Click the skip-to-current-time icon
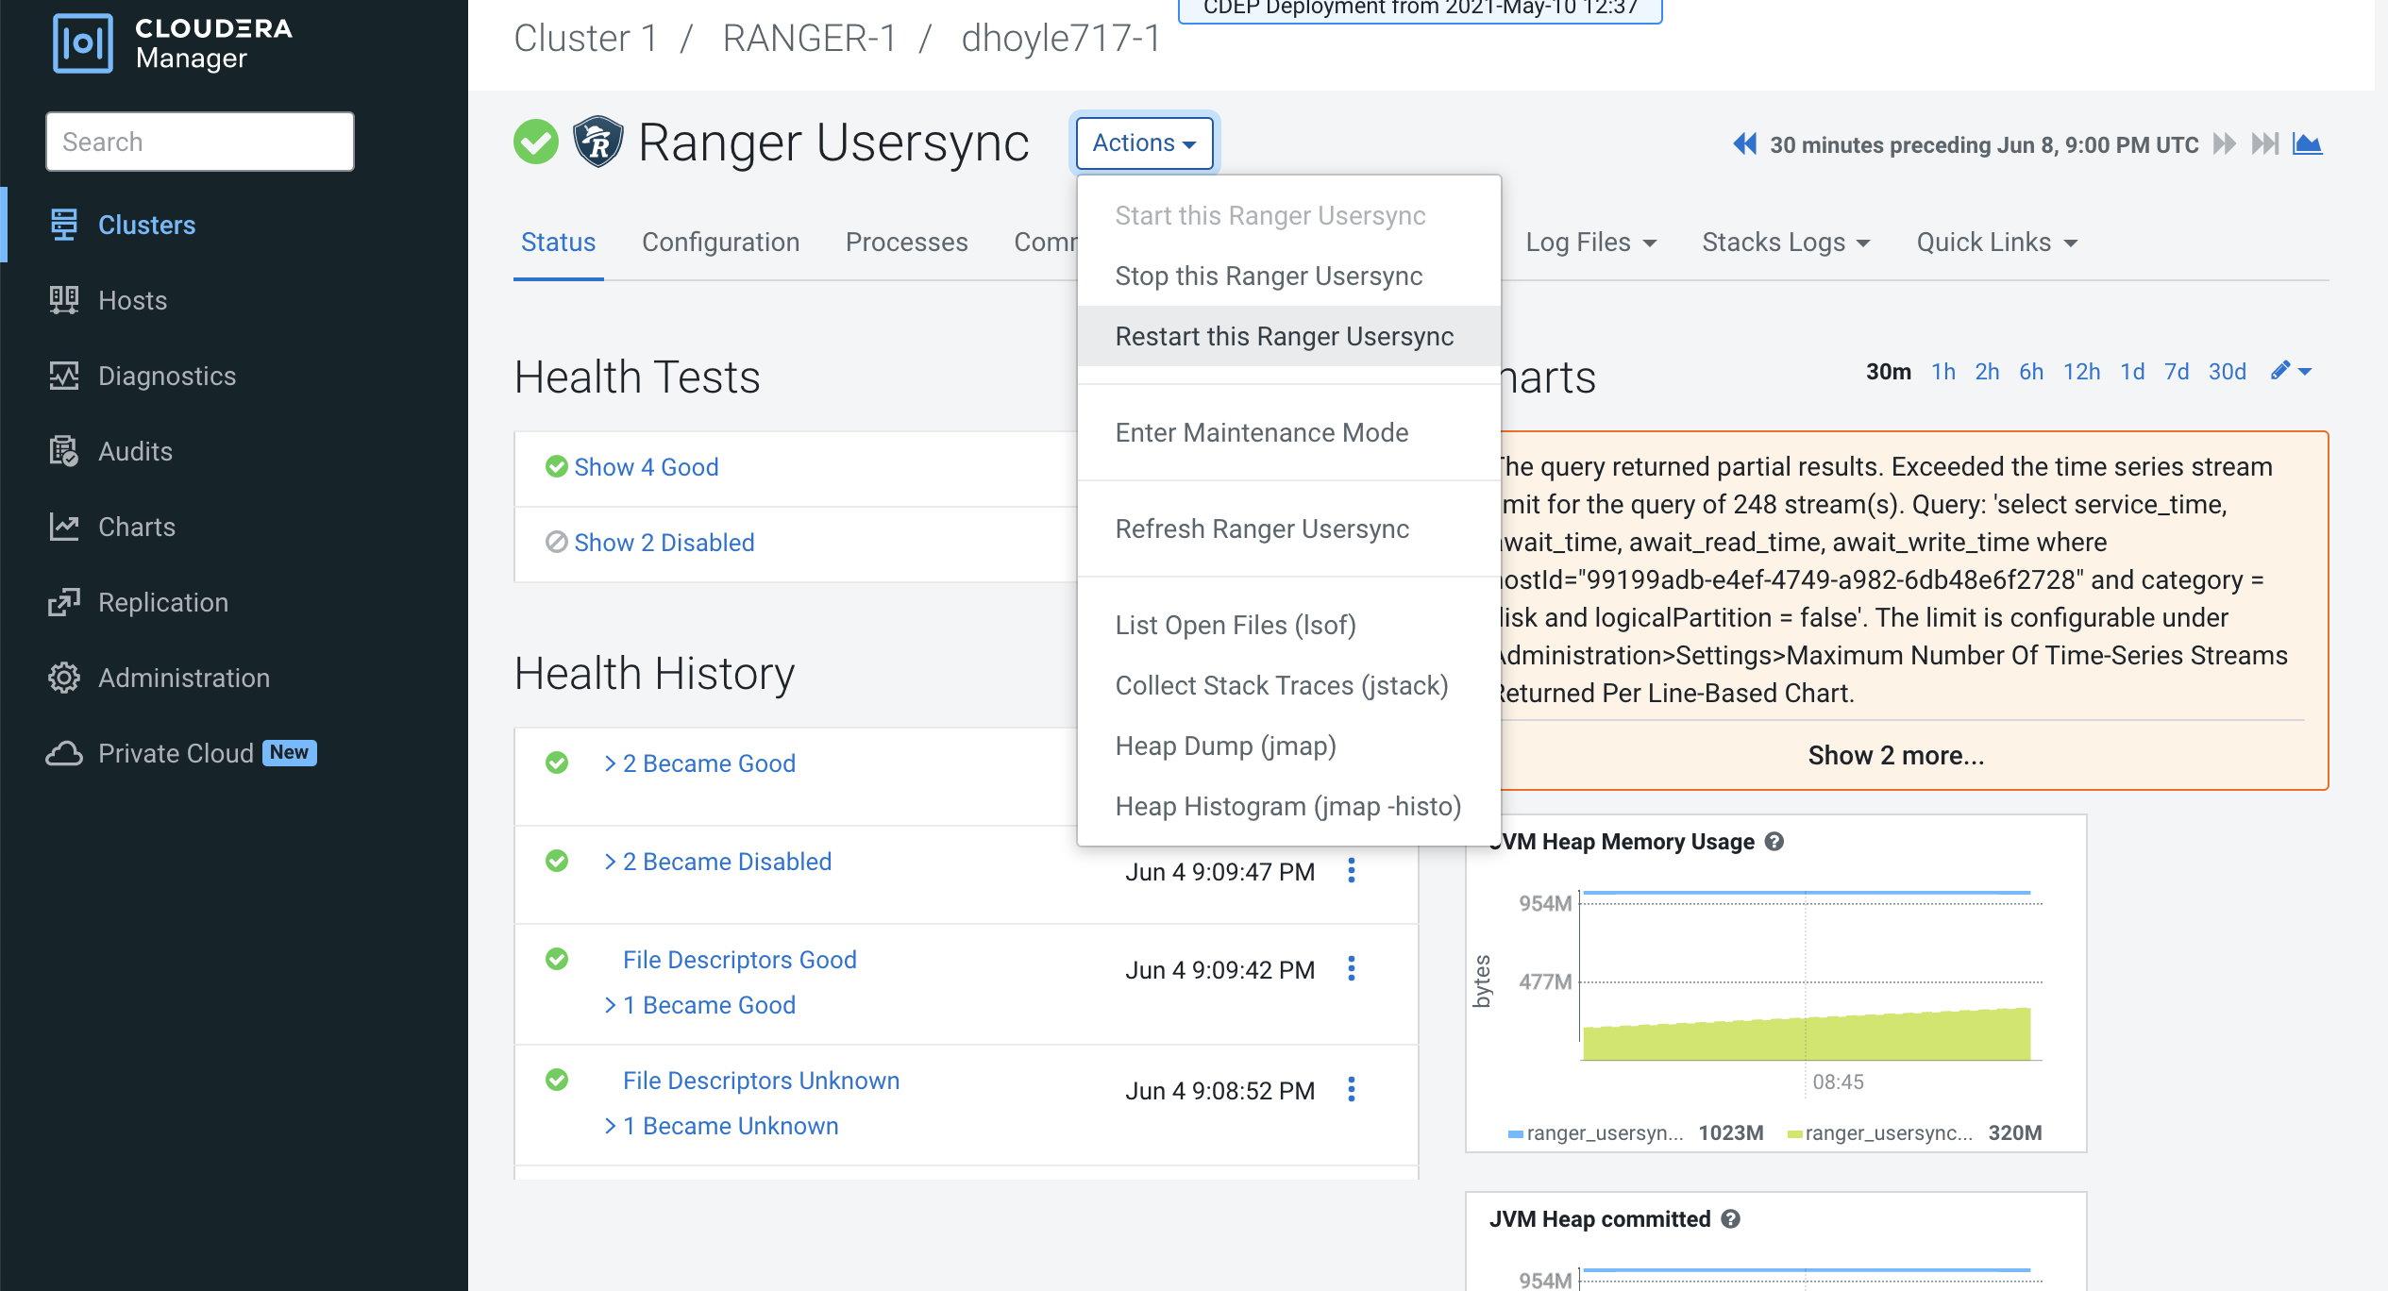Image resolution: width=2388 pixels, height=1291 pixels. click(x=2264, y=144)
